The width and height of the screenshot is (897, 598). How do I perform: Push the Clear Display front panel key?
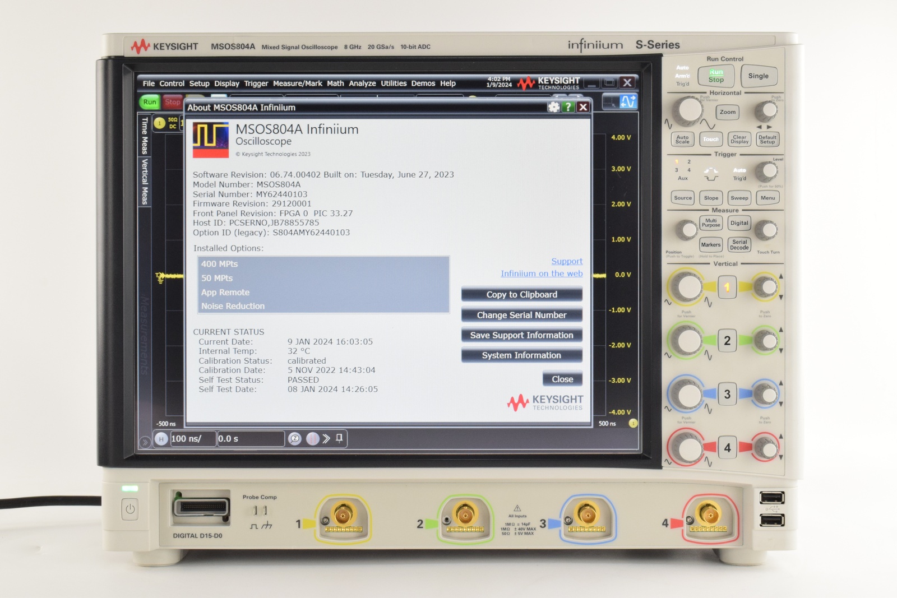739,139
